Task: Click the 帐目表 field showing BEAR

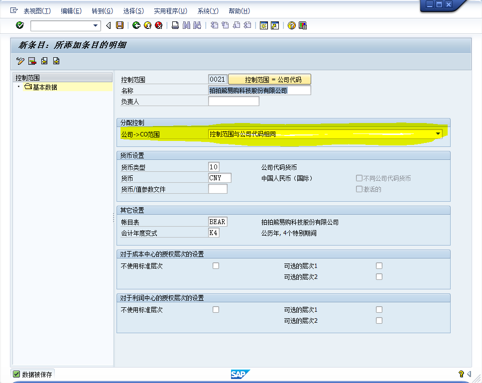Action: tap(218, 222)
